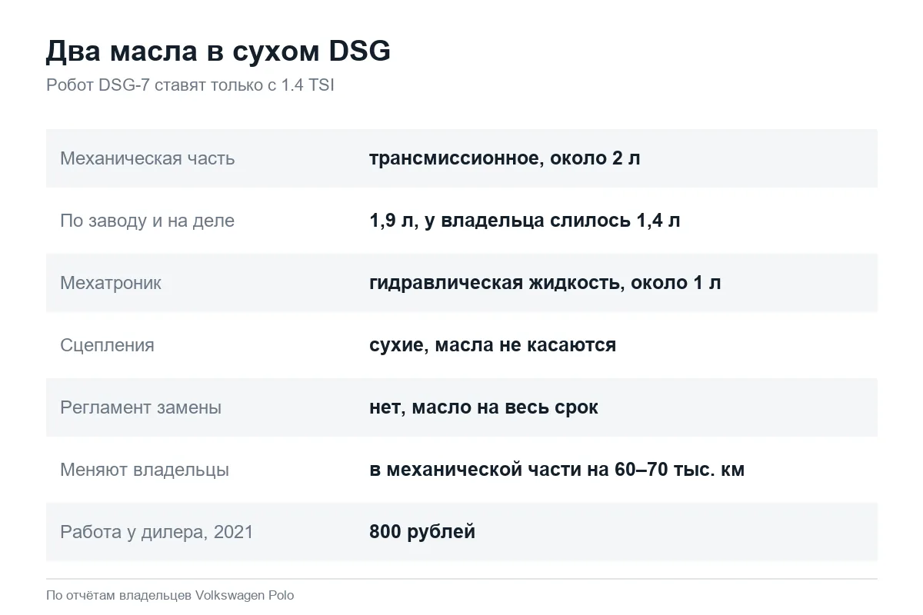This screenshot has height=615, width=923.
Task: Select the "Работа у дилера, 2021" label
Action: (x=157, y=532)
